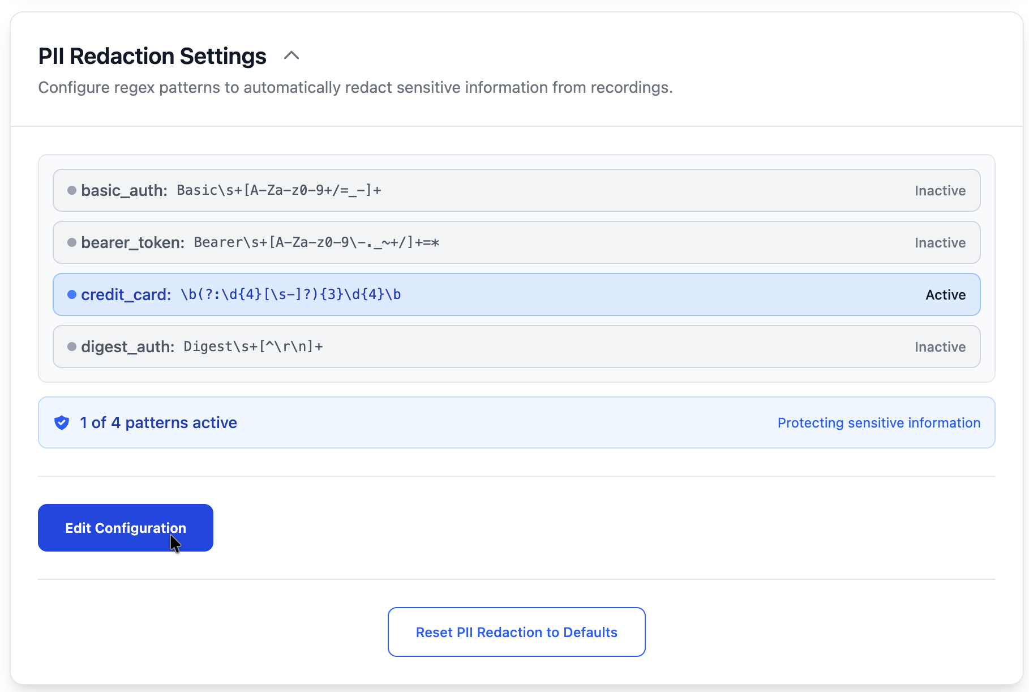1029x692 pixels.
Task: Toggle the digest_auth Inactive status
Action: pyautogui.click(x=940, y=347)
